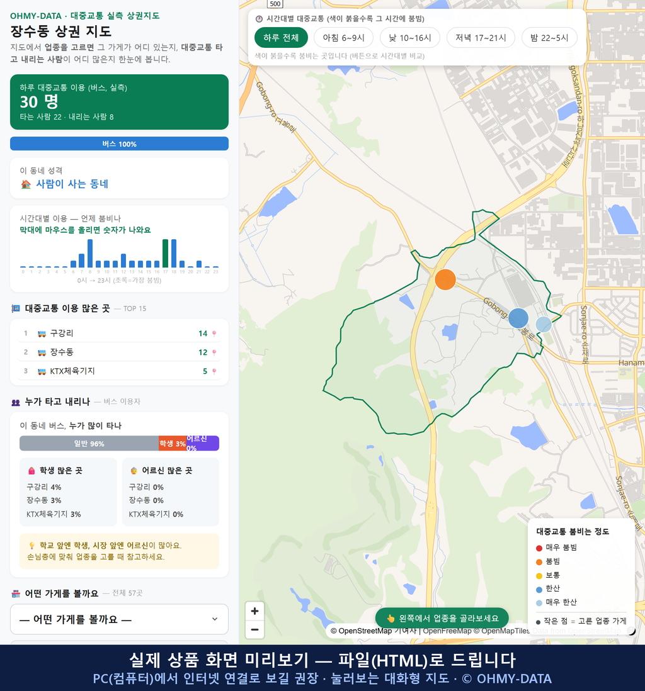The width and height of the screenshot is (645, 691).
Task: Click the house icon next to 사람이 사는 동네
Action: click(x=26, y=184)
